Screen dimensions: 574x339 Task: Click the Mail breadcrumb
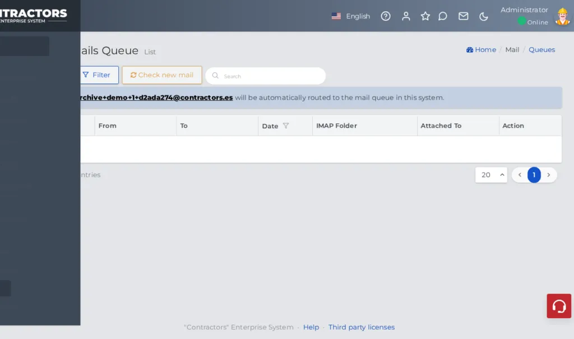512,50
